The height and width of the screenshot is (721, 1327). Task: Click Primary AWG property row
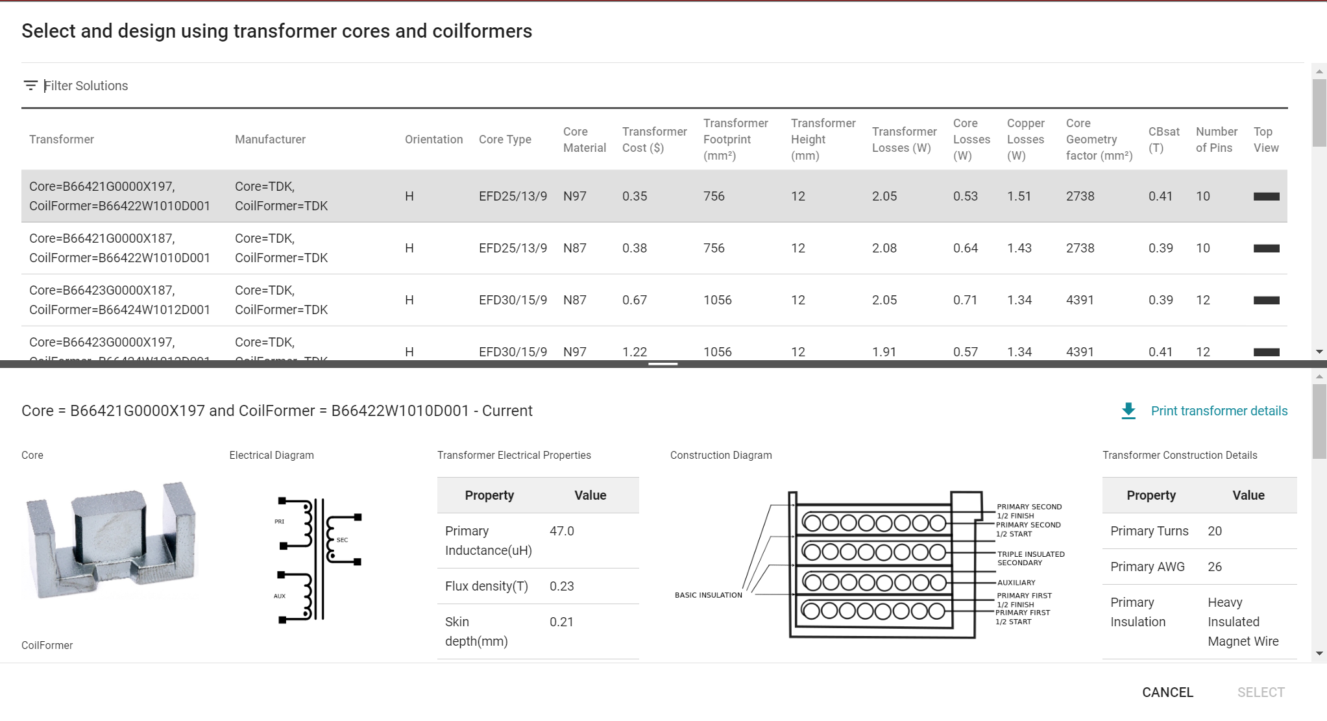click(x=1199, y=567)
